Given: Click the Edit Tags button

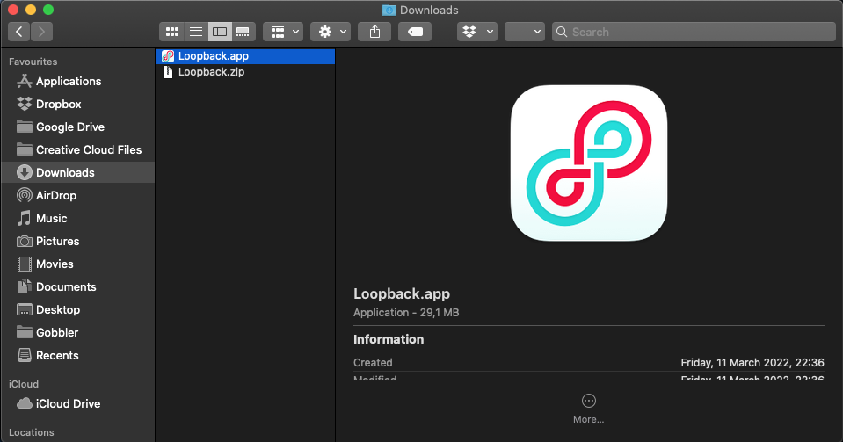Looking at the screenshot, I should (415, 32).
